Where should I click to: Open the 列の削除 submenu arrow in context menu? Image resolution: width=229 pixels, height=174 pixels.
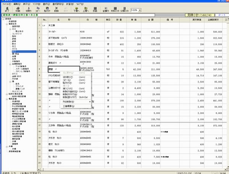(90, 102)
